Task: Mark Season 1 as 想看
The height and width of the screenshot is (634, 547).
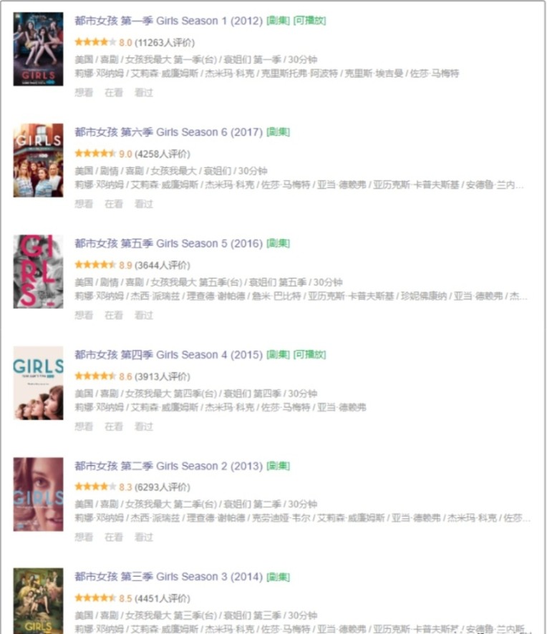Action: [84, 92]
